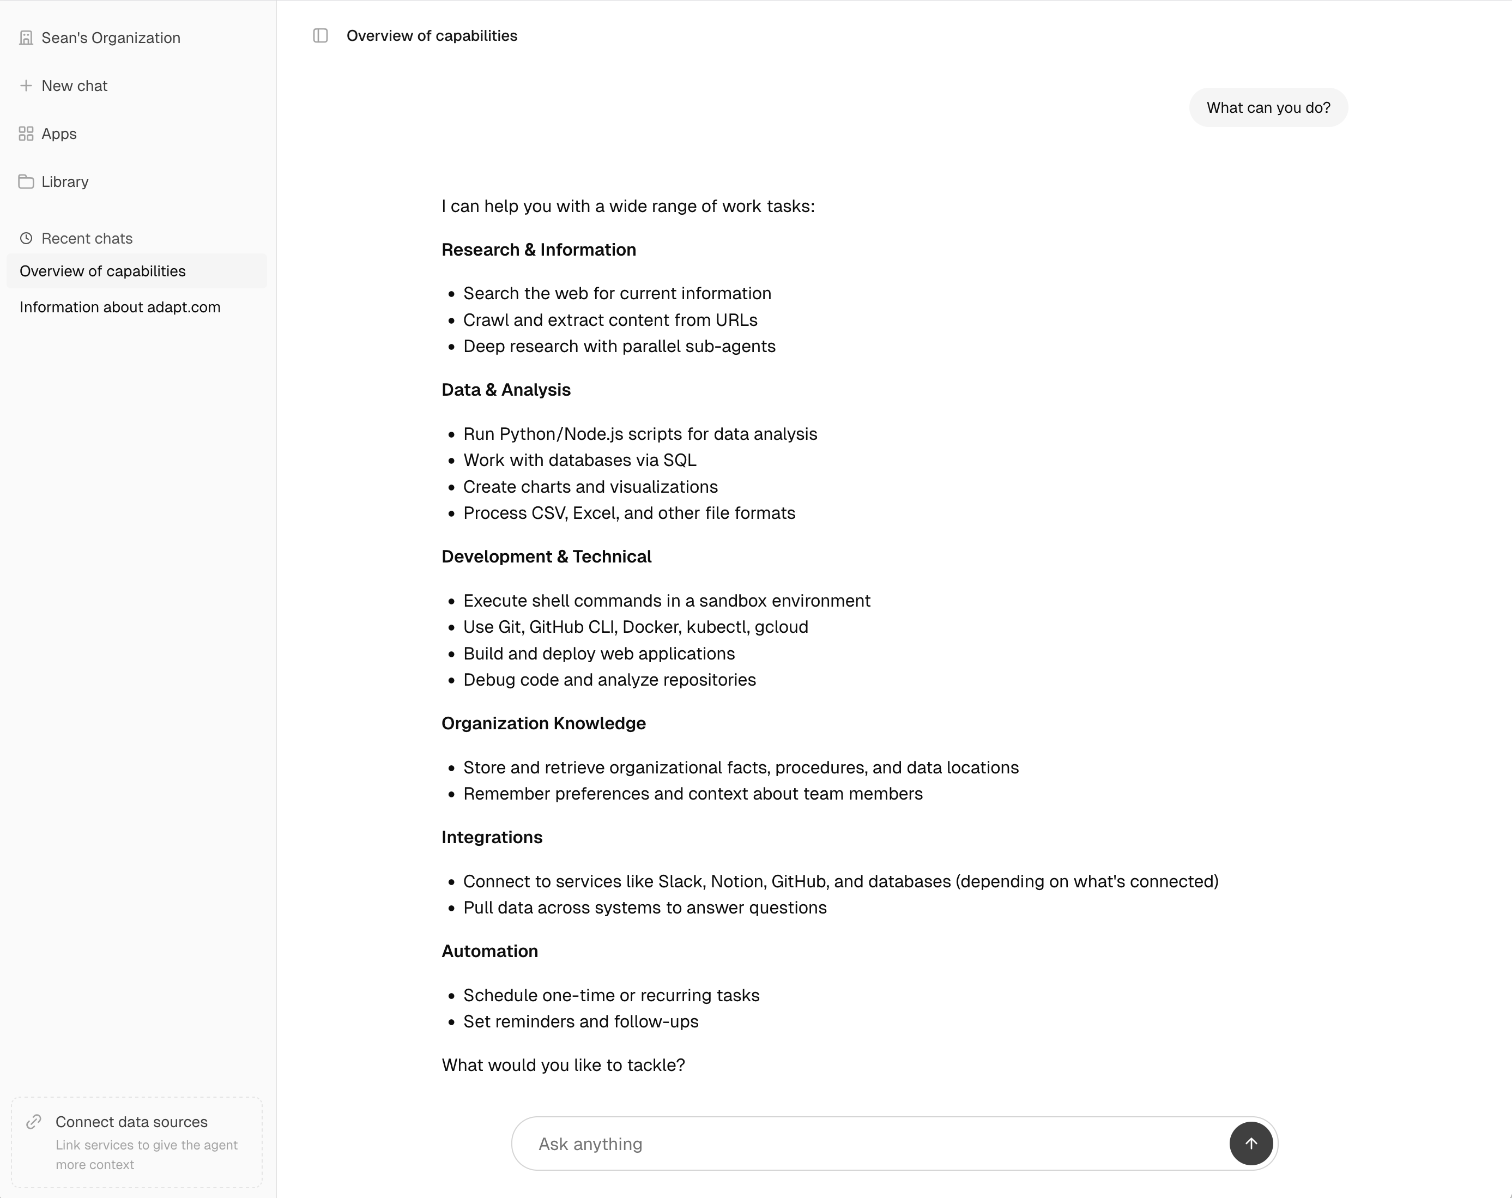The height and width of the screenshot is (1198, 1512).
Task: Select the organization building icon
Action: coord(27,37)
